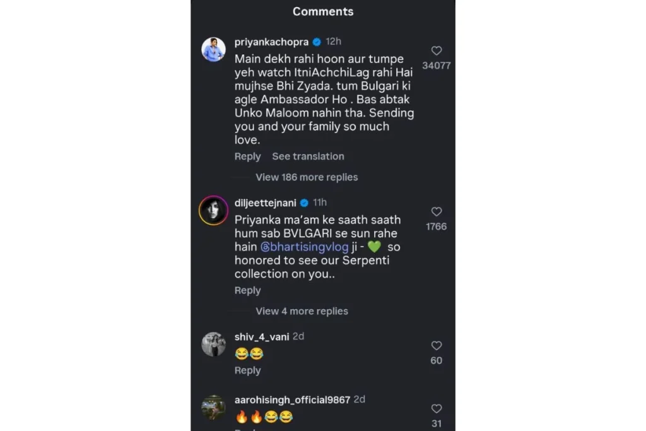Tap the heart on aarohisingh_official9867's comment
646x431 pixels.
click(x=436, y=409)
